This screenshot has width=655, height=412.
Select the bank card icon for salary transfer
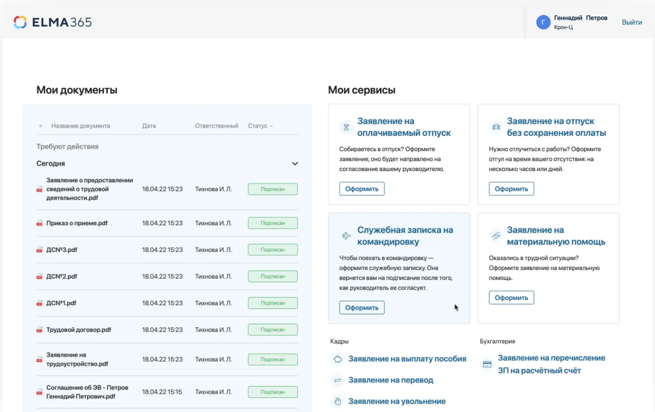(x=487, y=364)
